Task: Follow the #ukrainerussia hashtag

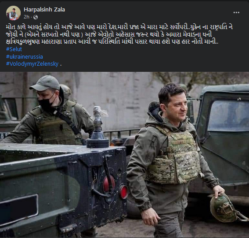Action: tap(25, 56)
